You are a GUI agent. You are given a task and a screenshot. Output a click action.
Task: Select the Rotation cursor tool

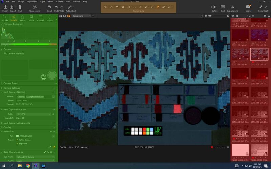pyautogui.click(x=129, y=7)
